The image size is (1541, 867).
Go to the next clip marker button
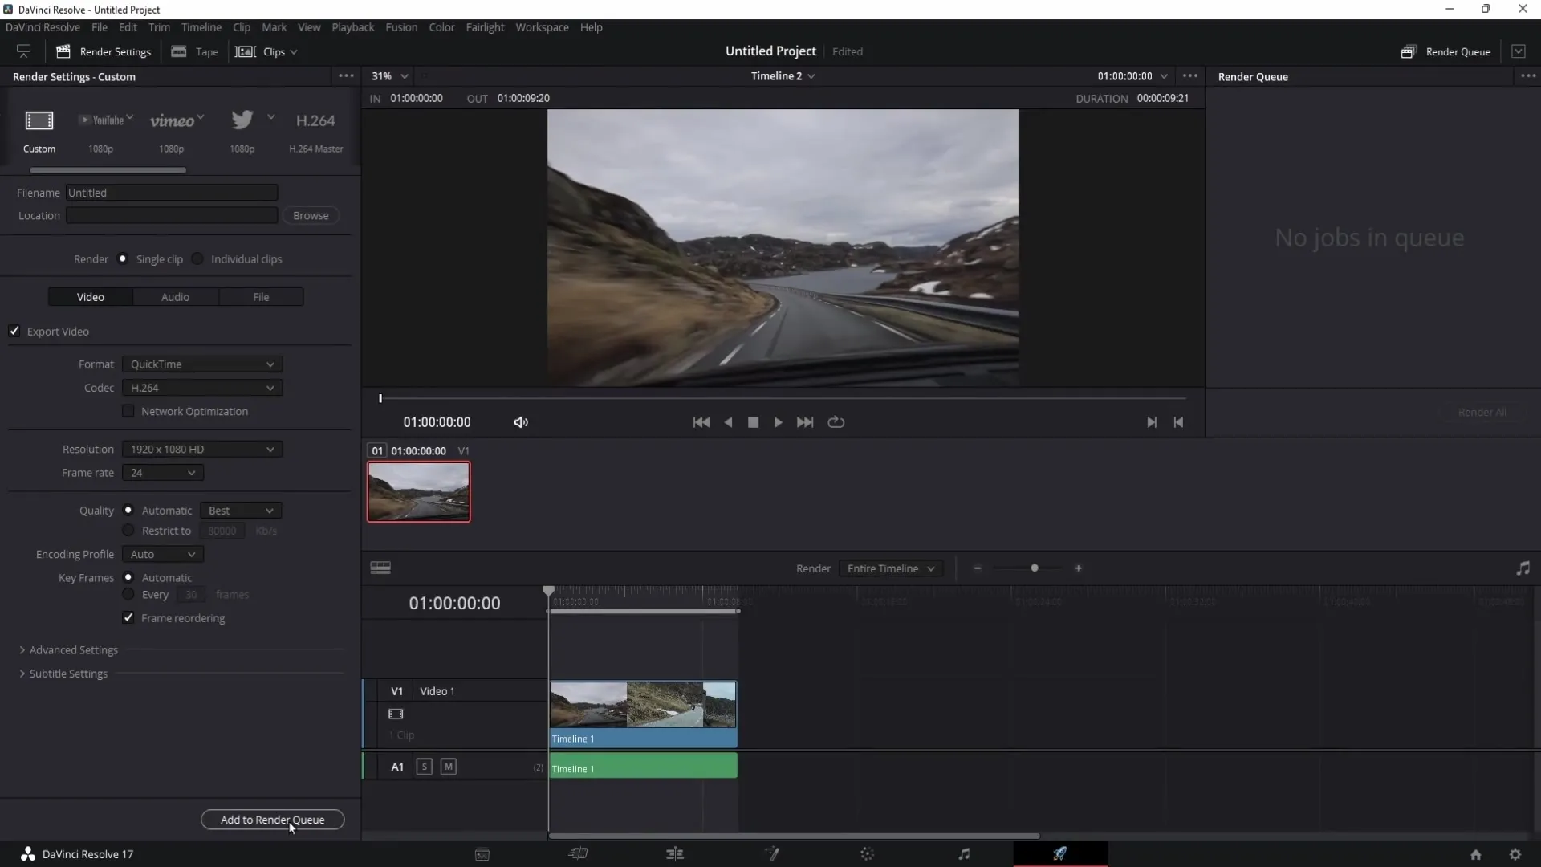pos(1152,422)
